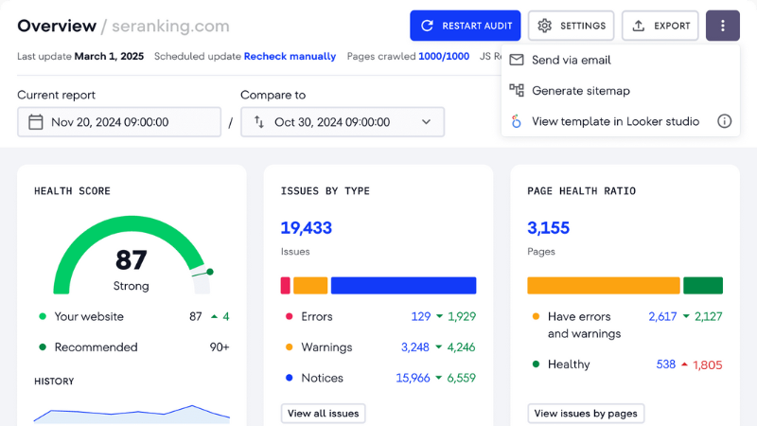Screen dimensions: 757x426
Task: Click the Overview heading
Action: pos(57,27)
